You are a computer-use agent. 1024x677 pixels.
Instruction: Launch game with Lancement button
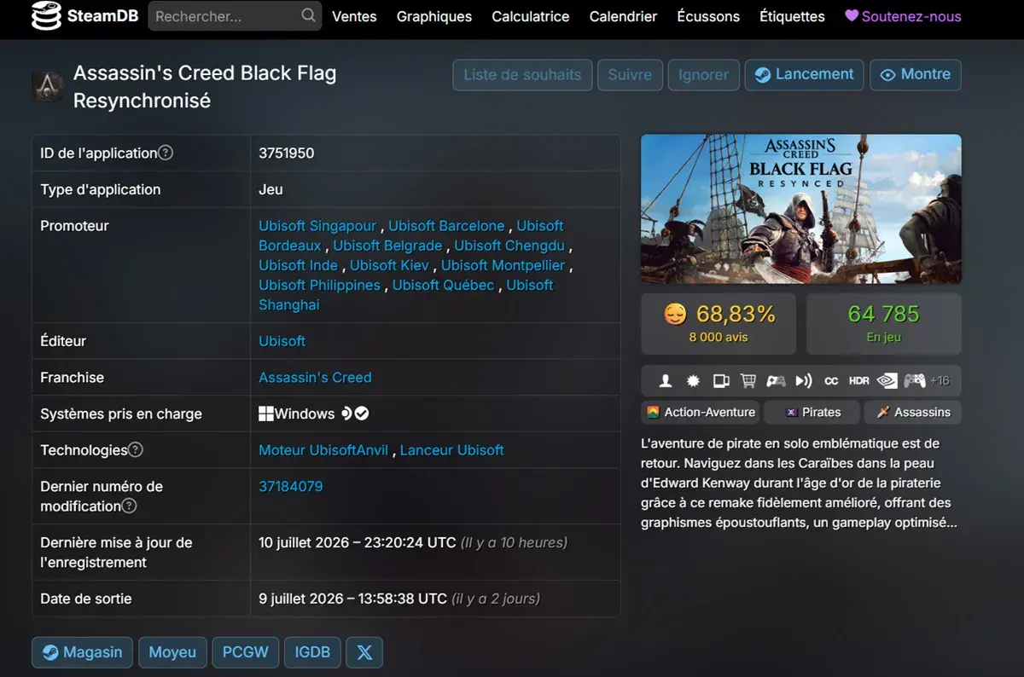[x=804, y=75]
